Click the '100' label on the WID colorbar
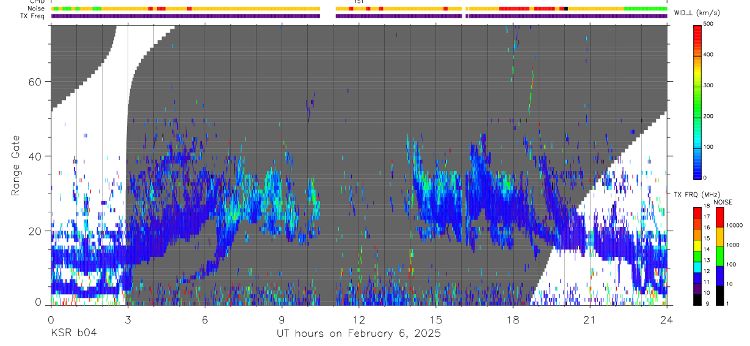The image size is (750, 346). click(709, 147)
